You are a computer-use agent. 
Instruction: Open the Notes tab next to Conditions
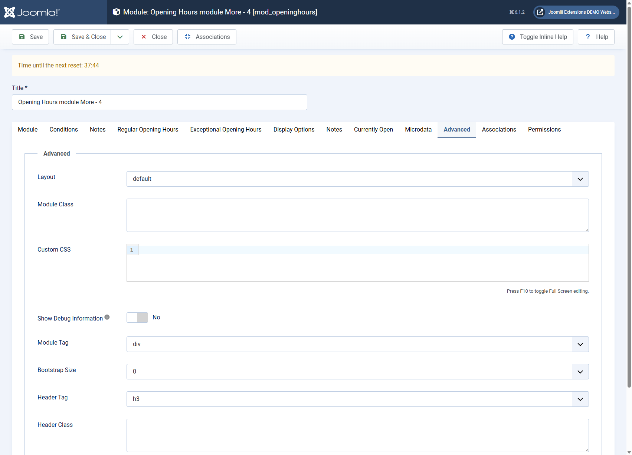click(x=98, y=130)
